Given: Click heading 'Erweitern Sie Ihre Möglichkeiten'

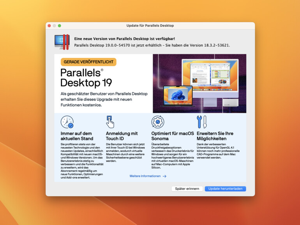Looking at the screenshot, I should click(215, 136).
